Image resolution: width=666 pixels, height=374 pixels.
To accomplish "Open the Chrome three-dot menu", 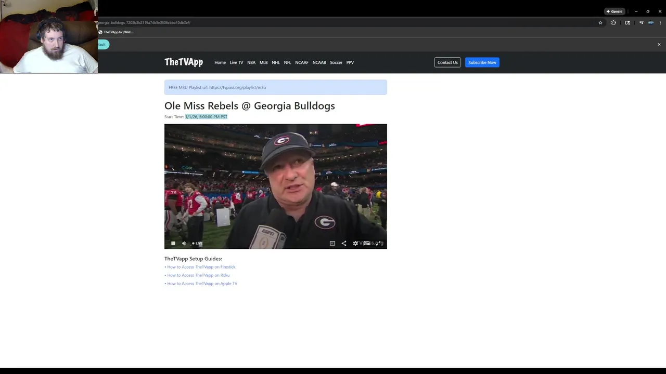I will point(660,22).
